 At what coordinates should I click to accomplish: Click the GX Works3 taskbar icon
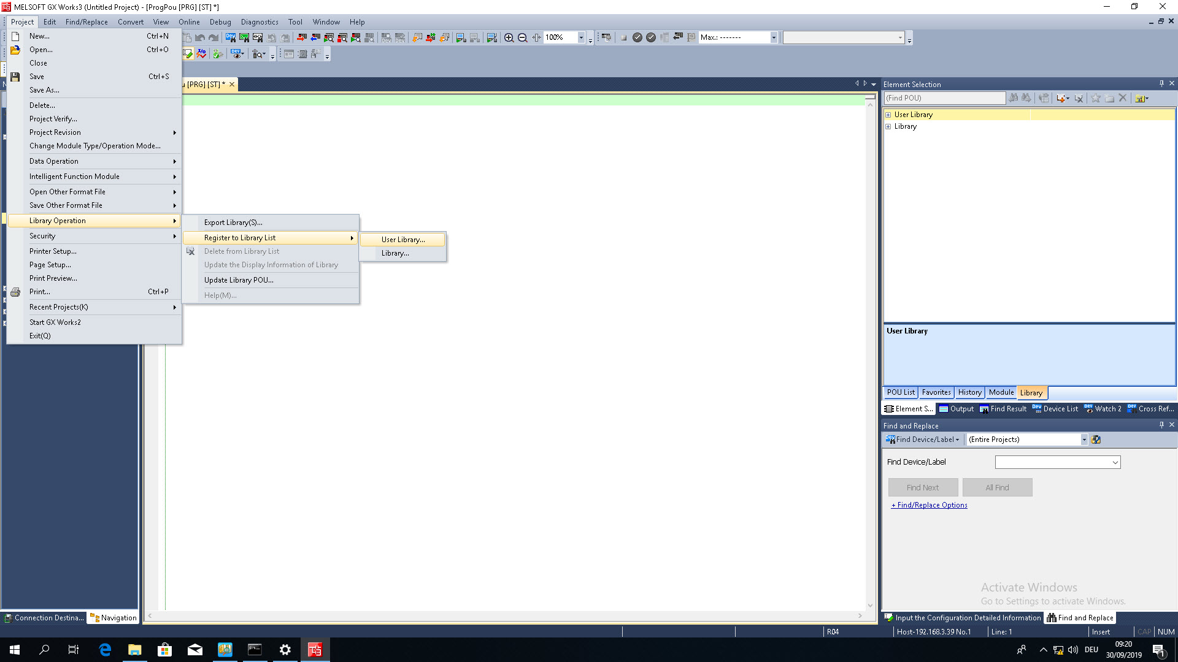[x=315, y=650]
